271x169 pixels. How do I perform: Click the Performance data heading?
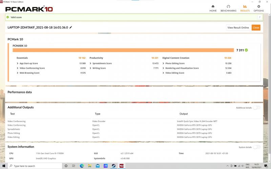coord(20,92)
